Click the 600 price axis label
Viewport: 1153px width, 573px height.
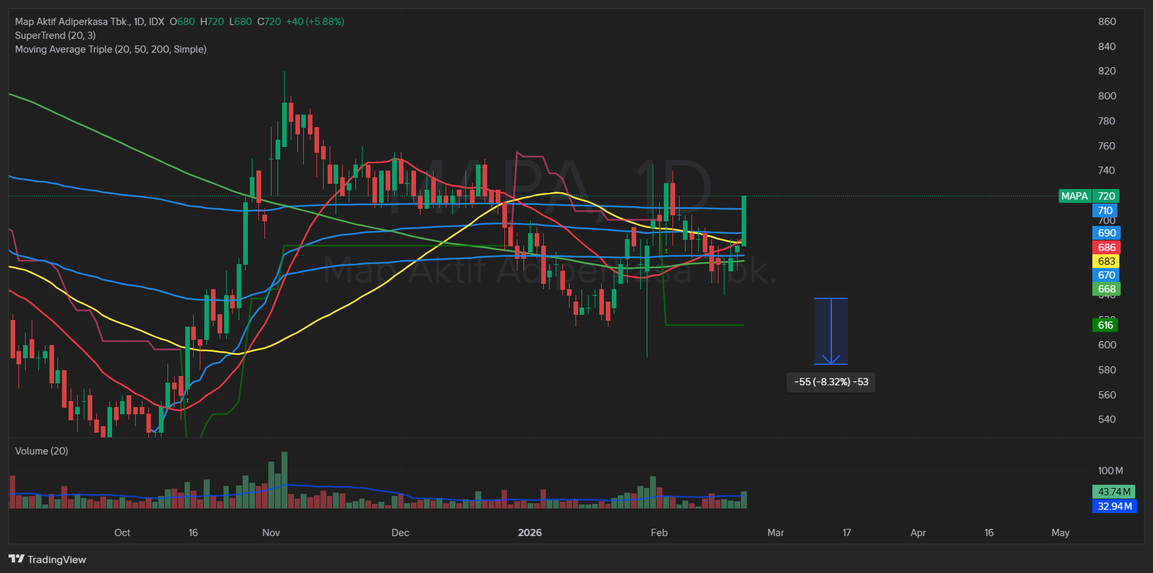coord(1107,345)
